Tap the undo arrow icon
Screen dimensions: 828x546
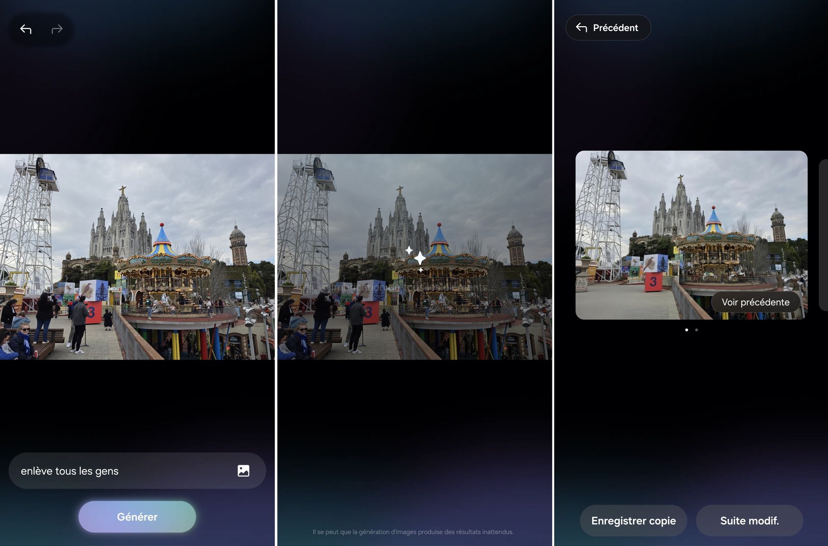tap(25, 29)
